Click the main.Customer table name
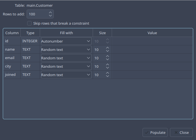Image resolution: width=196 pixels, height=140 pixels. point(40,6)
